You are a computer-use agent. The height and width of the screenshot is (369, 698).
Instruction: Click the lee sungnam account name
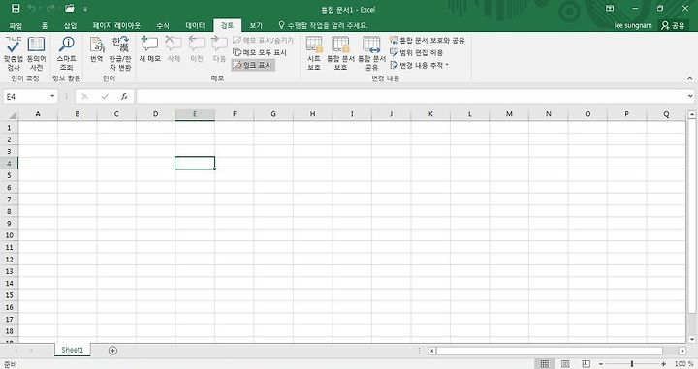pyautogui.click(x=632, y=25)
